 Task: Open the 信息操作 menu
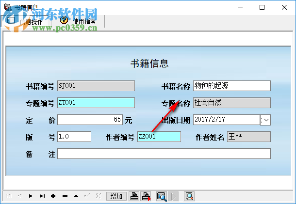[26, 21]
